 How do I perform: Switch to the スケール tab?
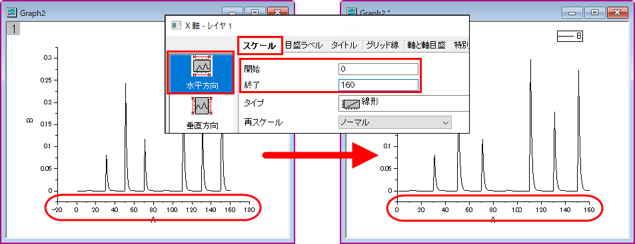pyautogui.click(x=259, y=47)
